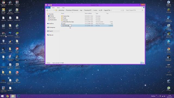Sort by the Type column header
The image size is (174, 98).
(x=97, y=13)
